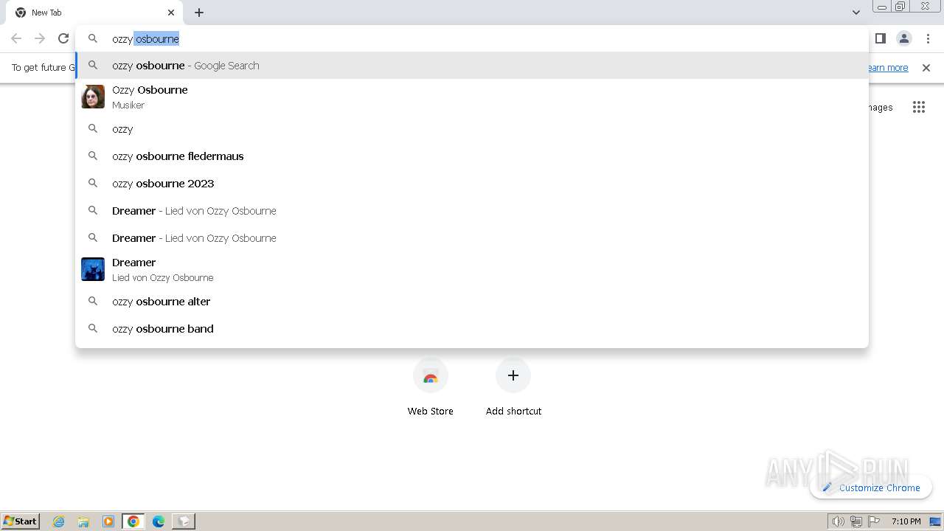This screenshot has height=531, width=944.
Task: Open the Action Center flag icon
Action: pos(874,521)
